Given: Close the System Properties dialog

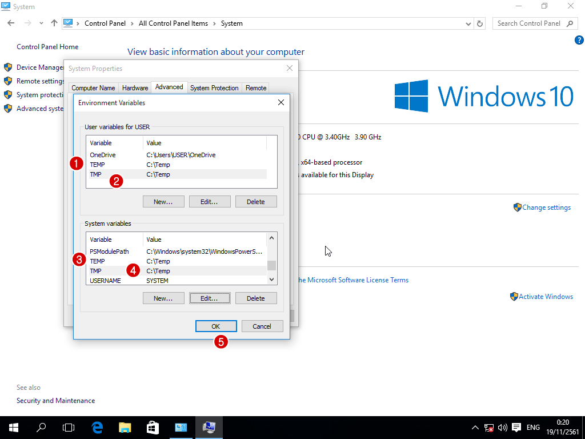Looking at the screenshot, I should click(290, 68).
